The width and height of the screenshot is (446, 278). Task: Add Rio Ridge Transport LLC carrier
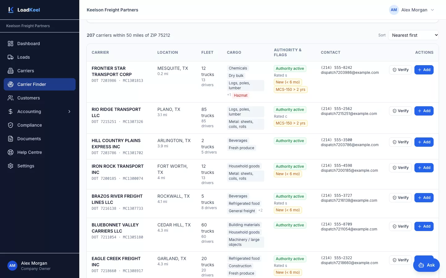[424, 111]
